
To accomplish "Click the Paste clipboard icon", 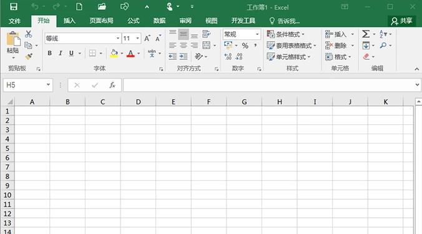I will pos(13,39).
